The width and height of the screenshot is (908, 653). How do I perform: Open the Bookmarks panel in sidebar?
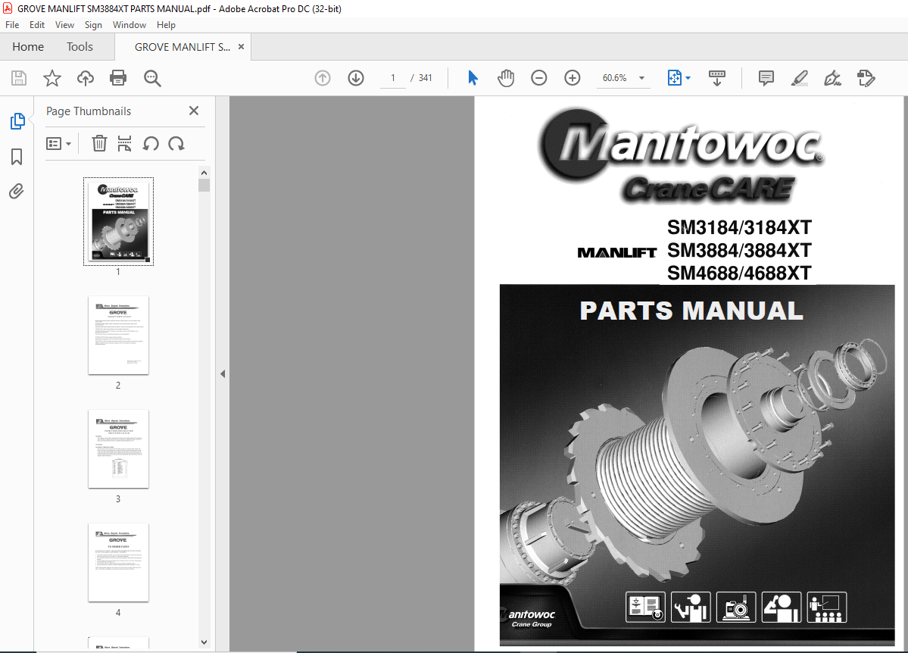pyautogui.click(x=17, y=157)
